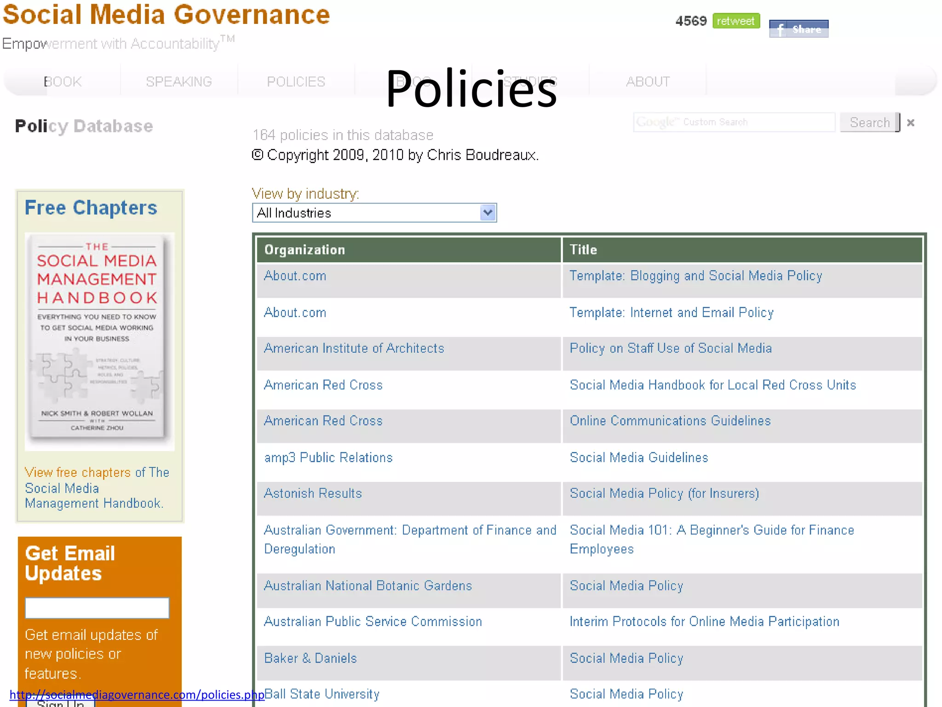Click the Social Media Management Handbook cover
This screenshot has width=942, height=707.
click(x=99, y=341)
